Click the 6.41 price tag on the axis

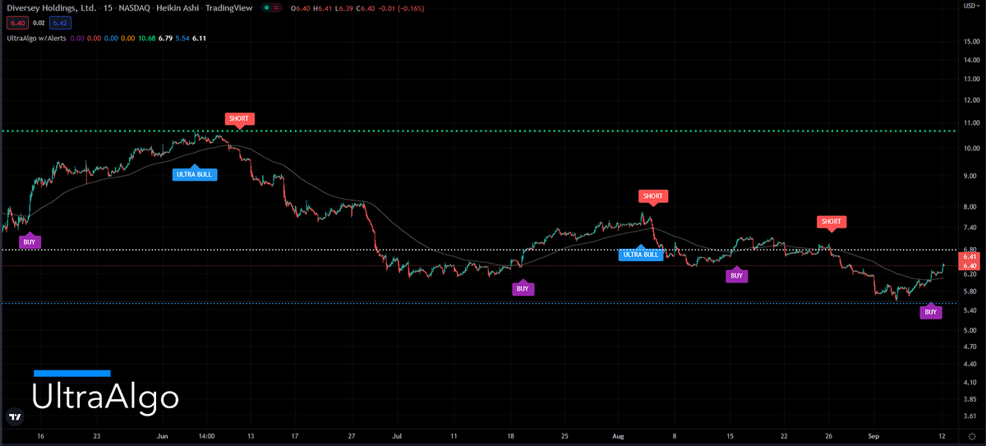click(970, 257)
